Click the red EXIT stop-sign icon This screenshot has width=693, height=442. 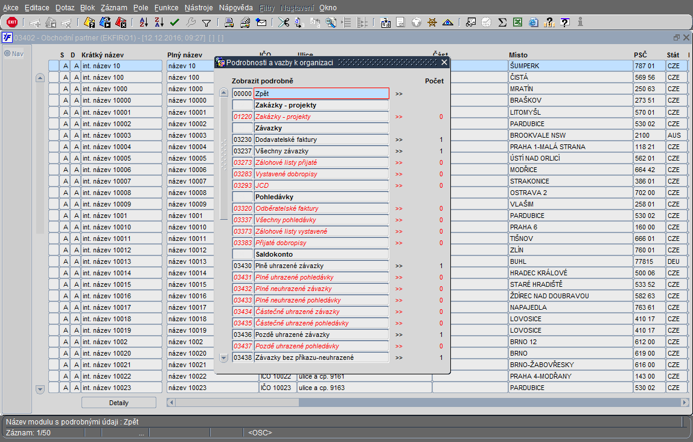12,22
